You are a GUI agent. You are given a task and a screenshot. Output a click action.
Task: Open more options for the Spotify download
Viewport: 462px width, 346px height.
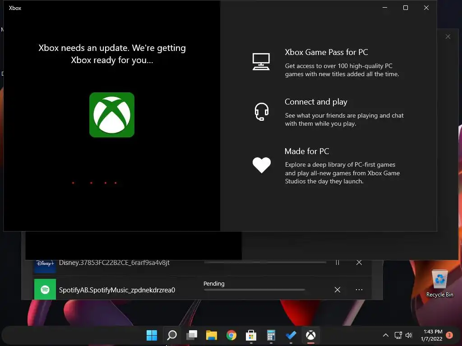[359, 290]
